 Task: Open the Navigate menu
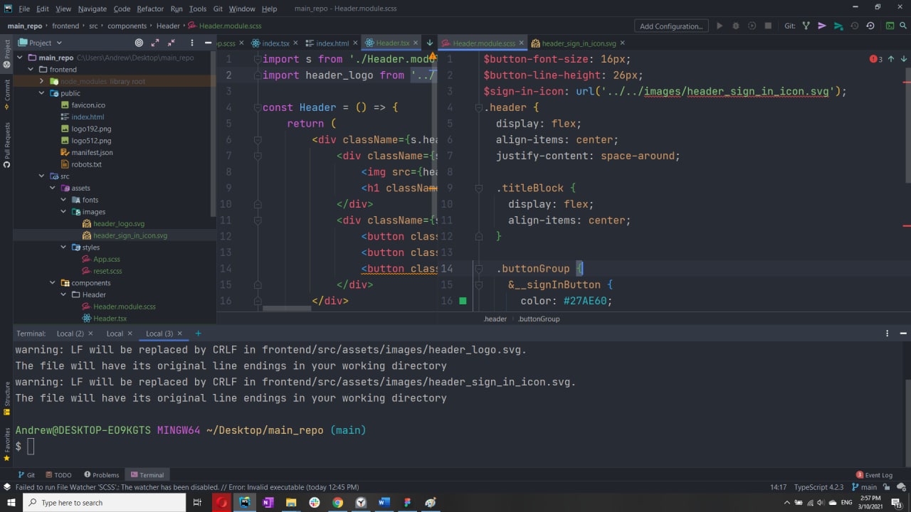(x=93, y=9)
